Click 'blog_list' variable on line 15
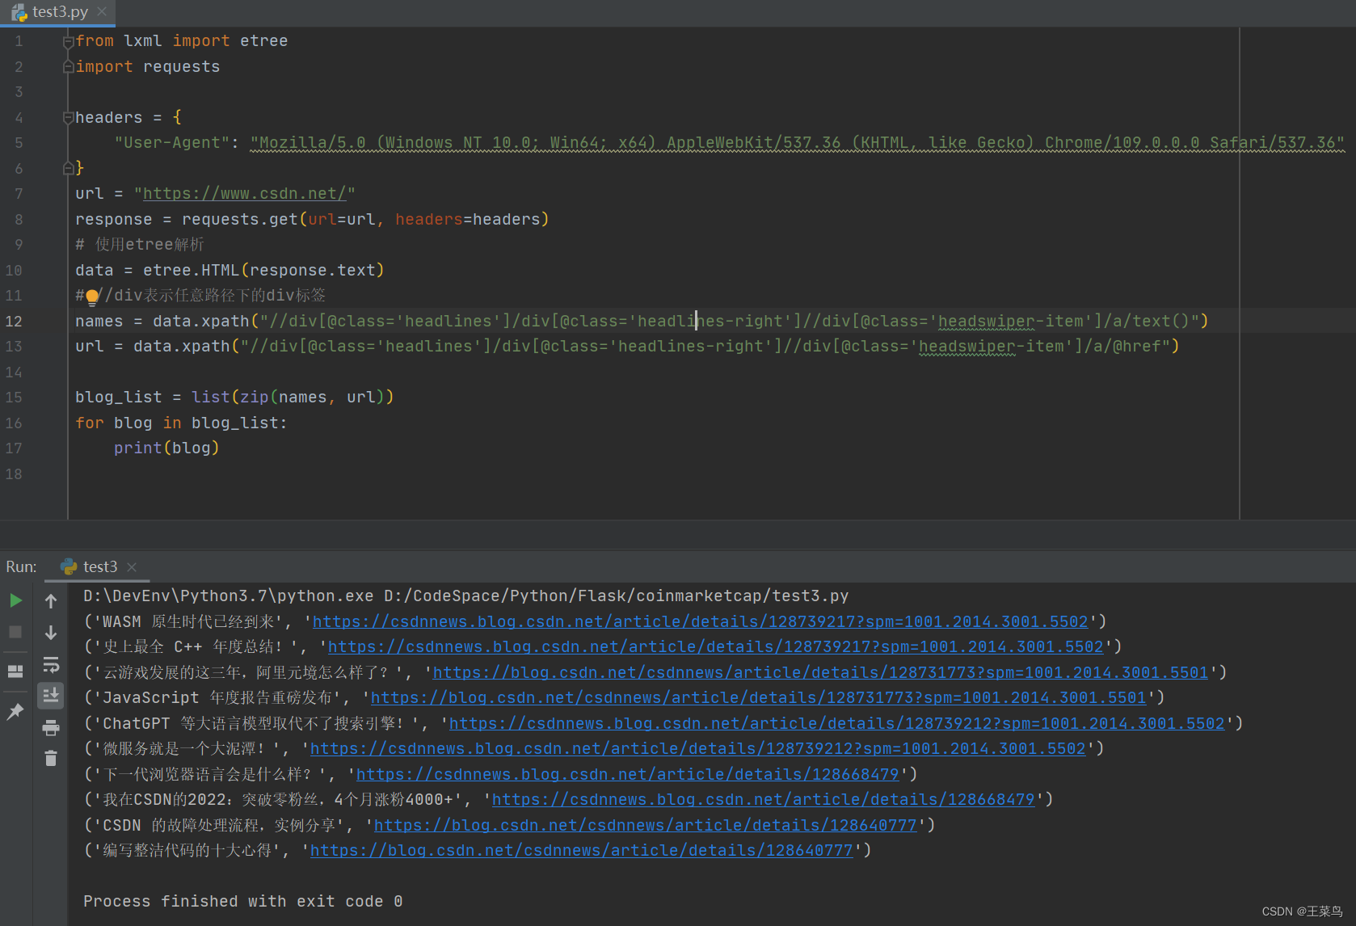 118,398
